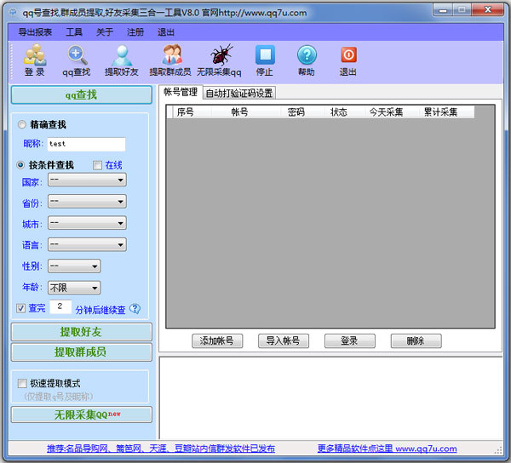Click the red 退出 power icon
The height and width of the screenshot is (463, 511).
pos(347,60)
